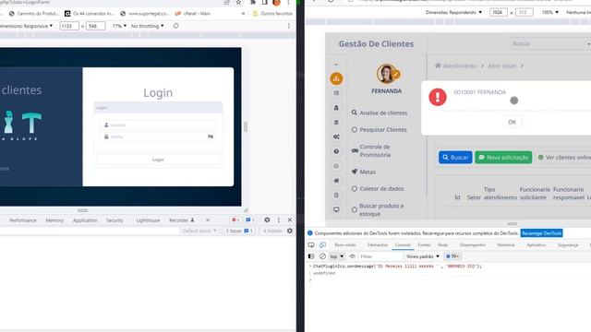Open the No throttling dropdown

click(x=147, y=26)
